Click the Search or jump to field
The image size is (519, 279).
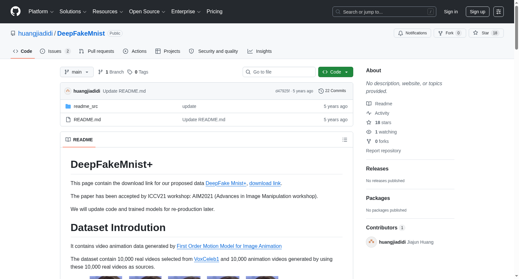pos(384,12)
